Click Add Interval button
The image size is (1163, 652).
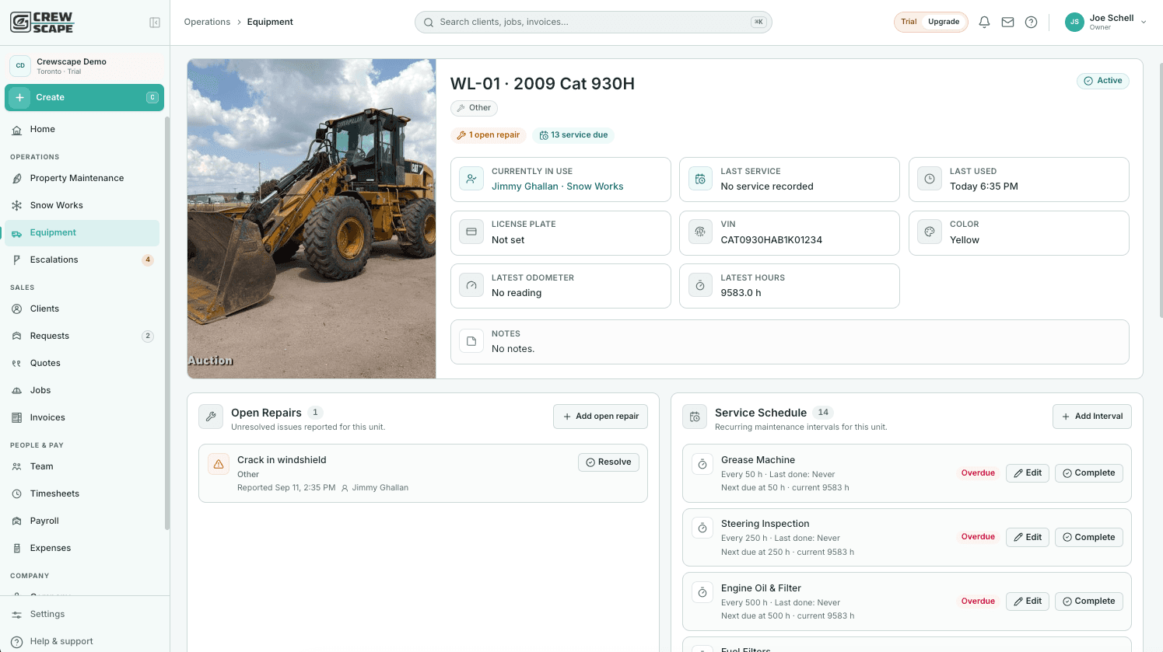click(1092, 417)
